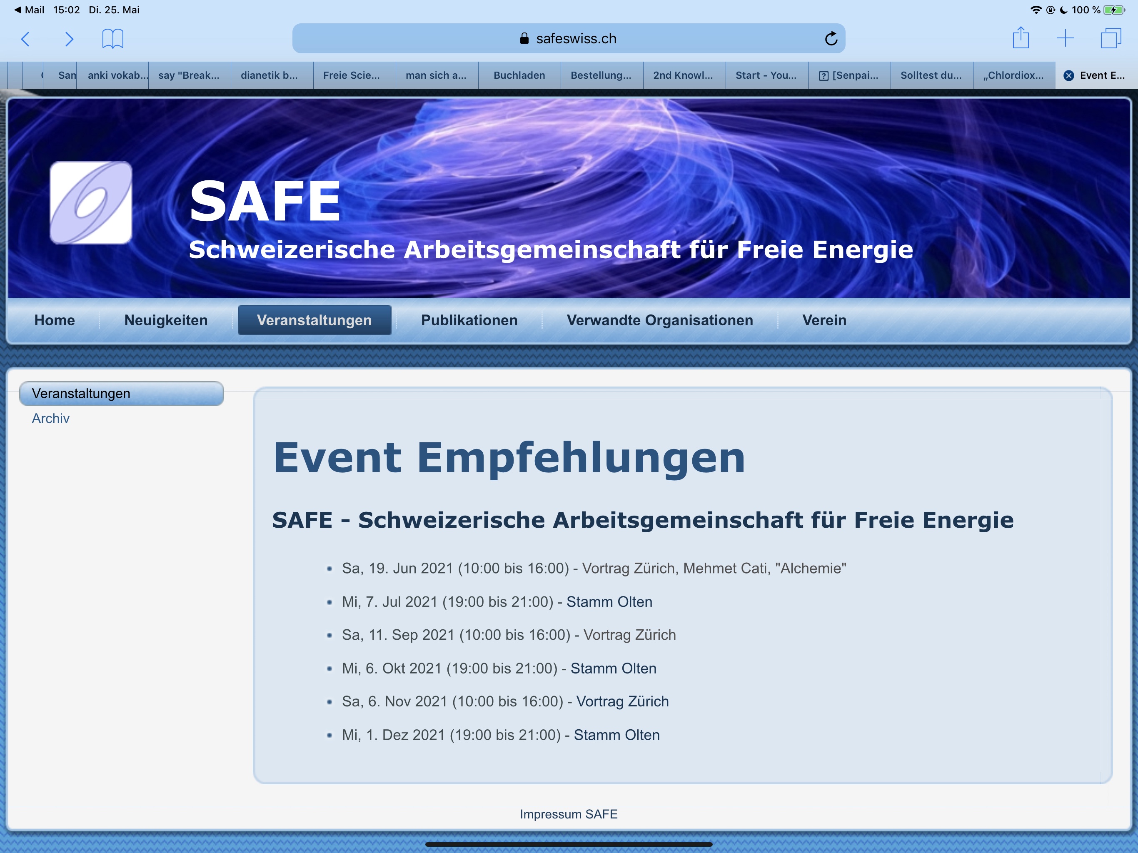Open Verwandte Organisationen menu
Screen dimensions: 1138x853
tap(659, 320)
